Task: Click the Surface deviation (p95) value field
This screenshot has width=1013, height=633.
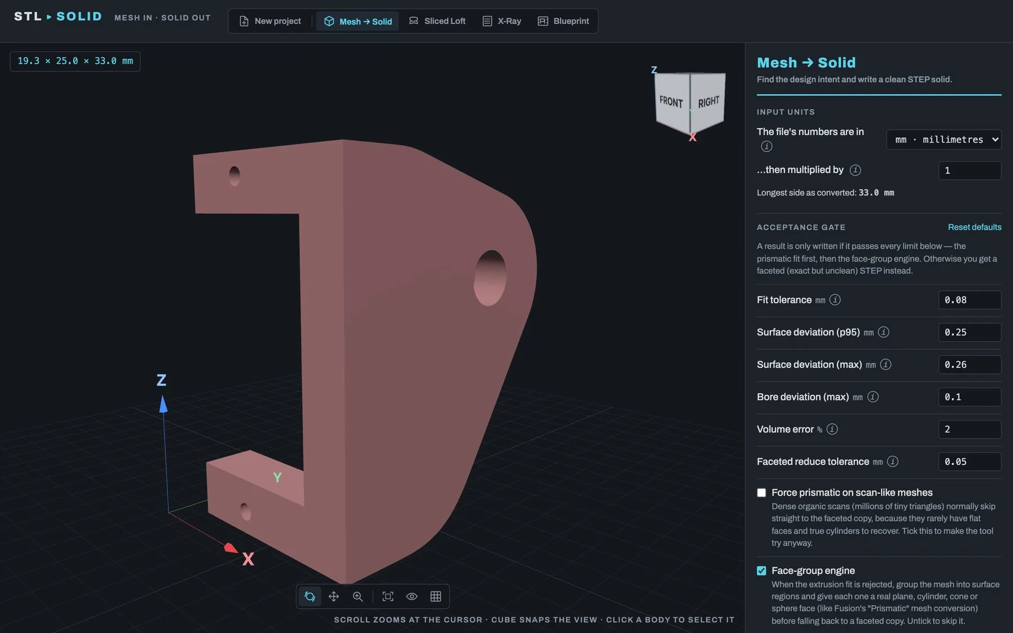Action: click(970, 333)
